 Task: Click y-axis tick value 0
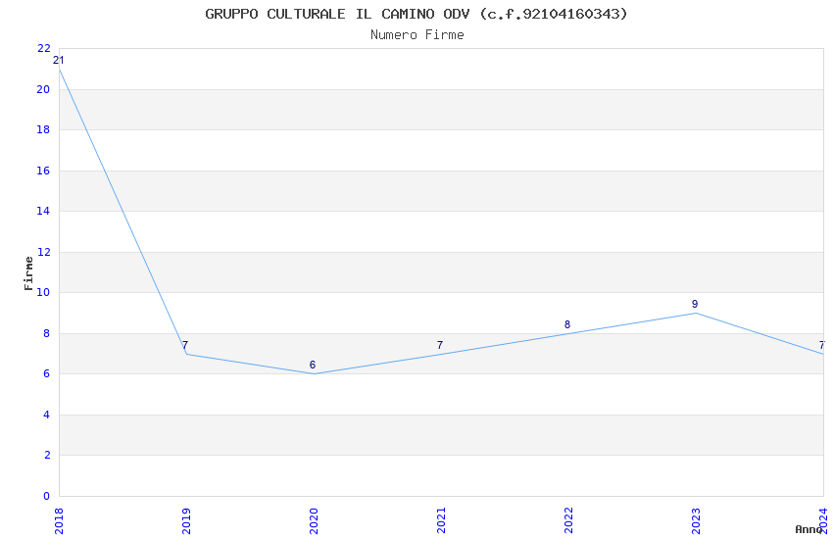pyautogui.click(x=47, y=496)
